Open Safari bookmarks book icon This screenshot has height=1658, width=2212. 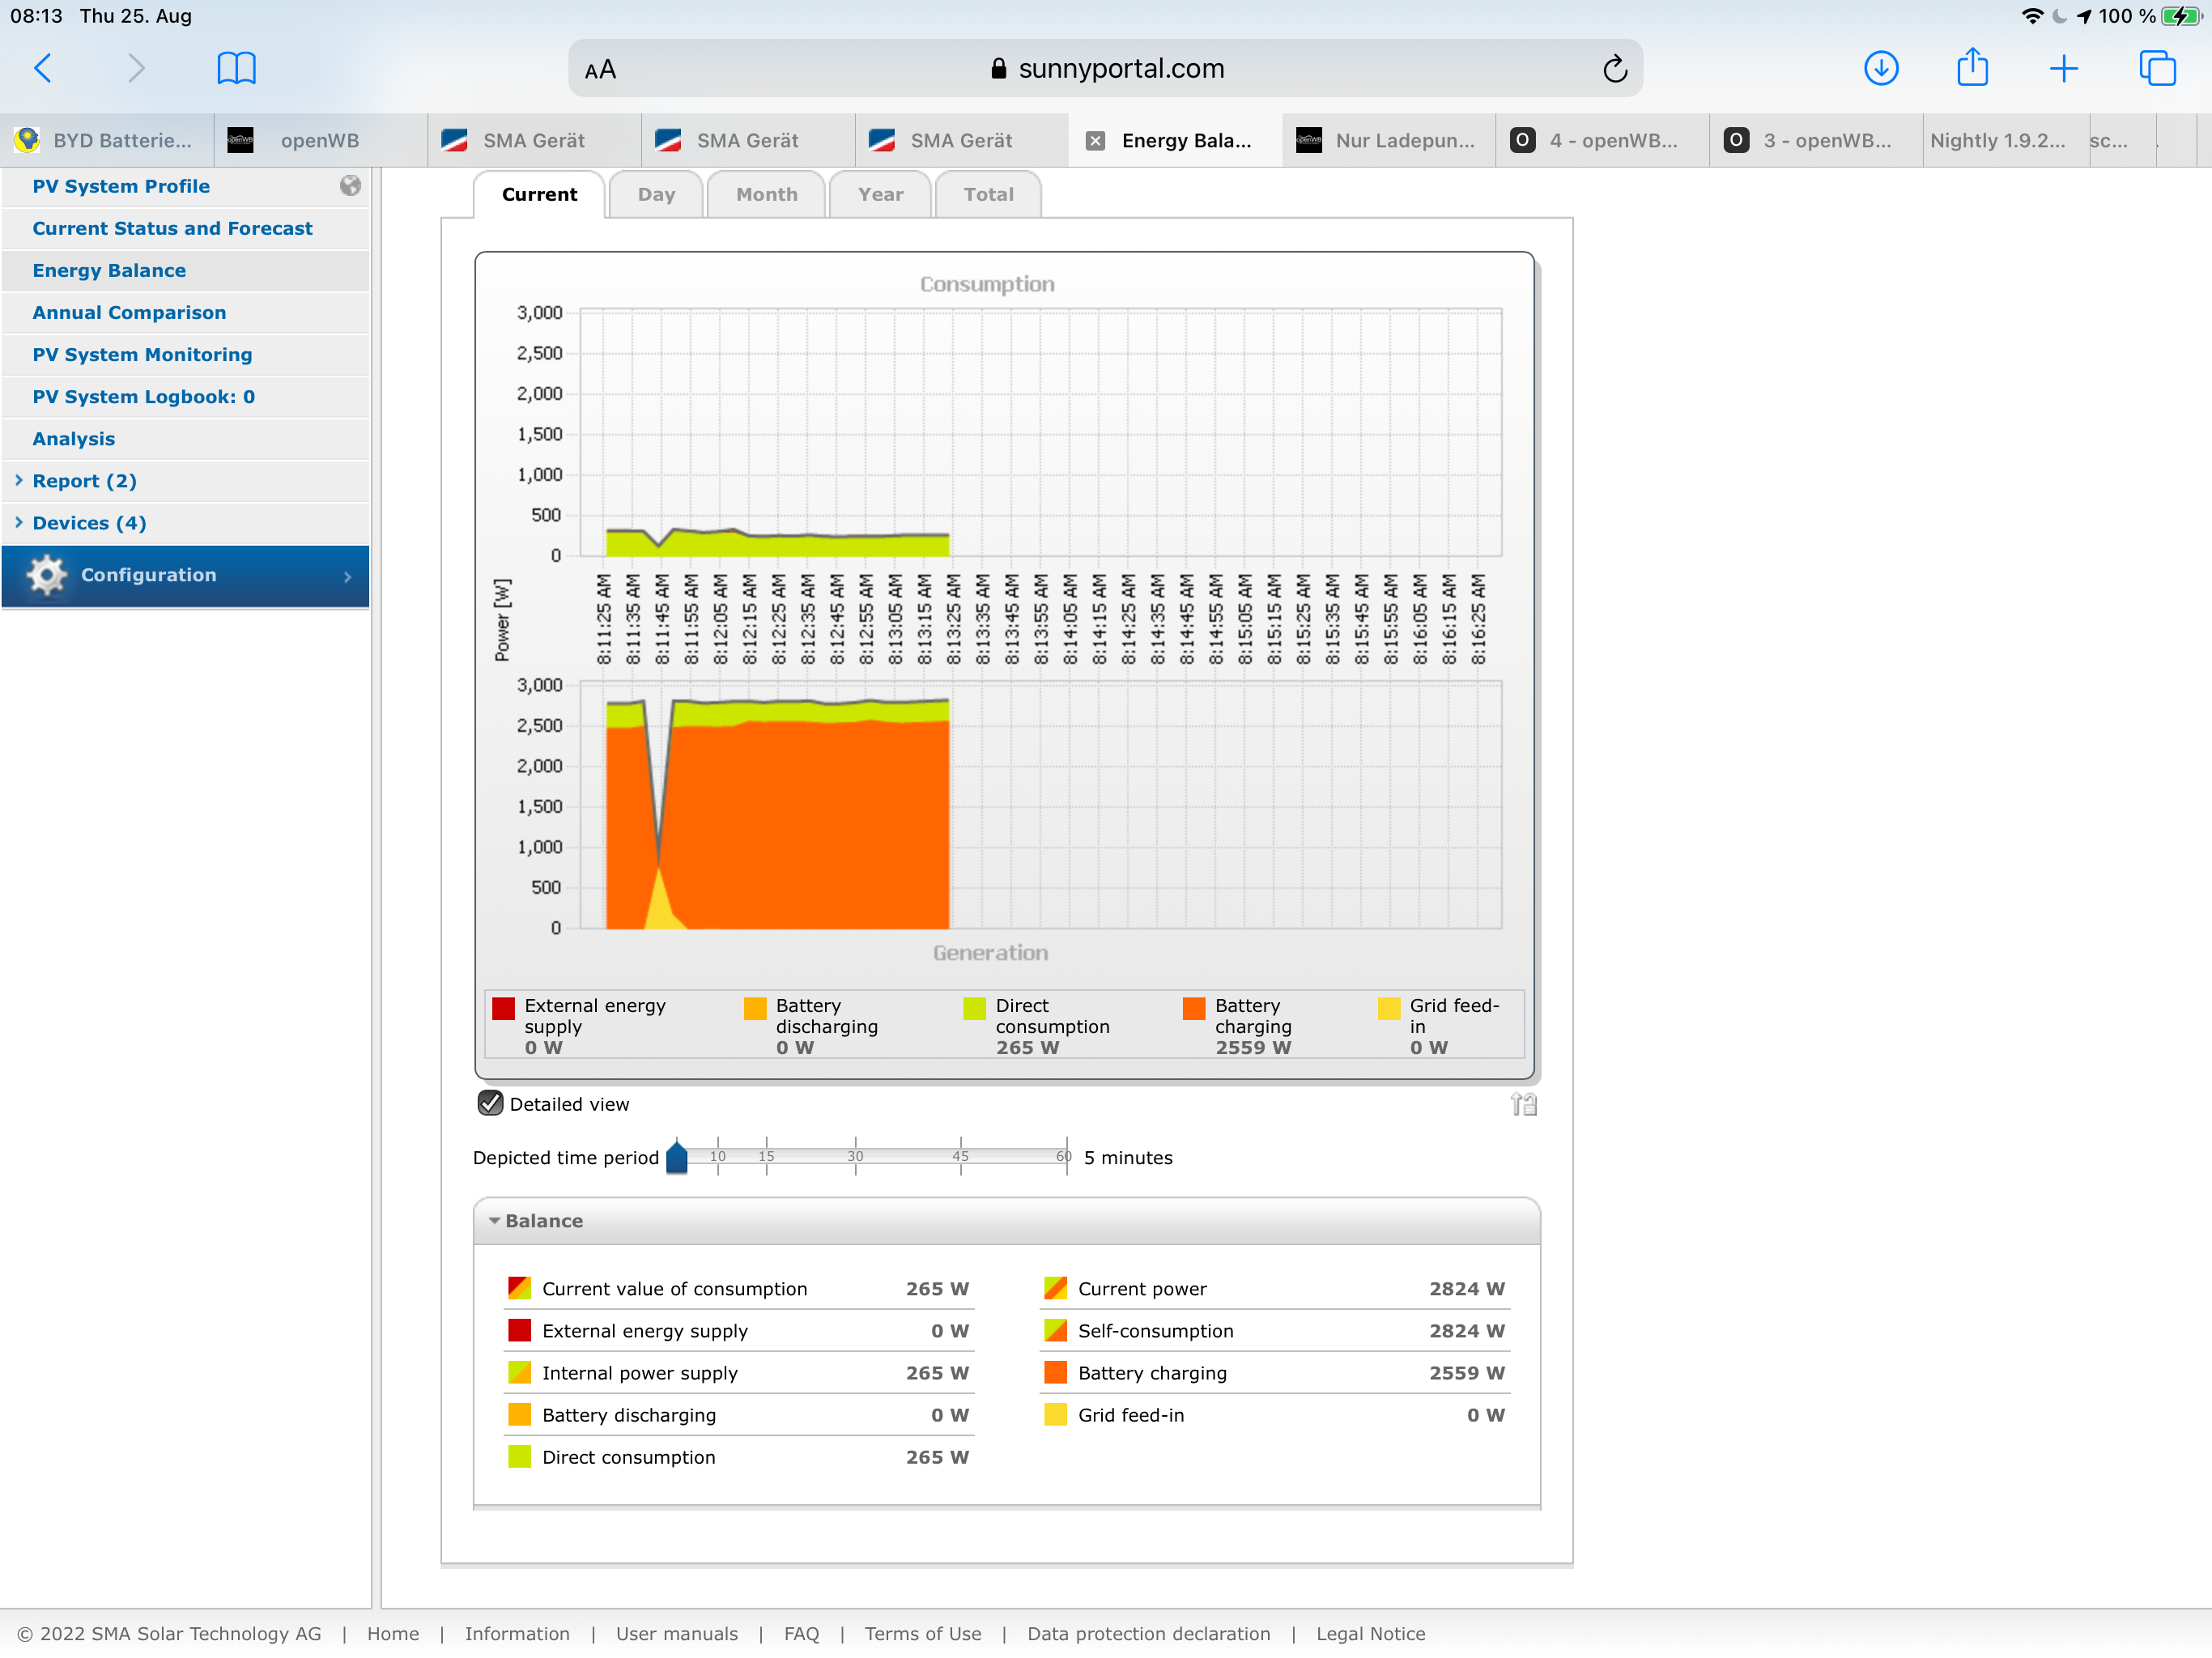(236, 68)
